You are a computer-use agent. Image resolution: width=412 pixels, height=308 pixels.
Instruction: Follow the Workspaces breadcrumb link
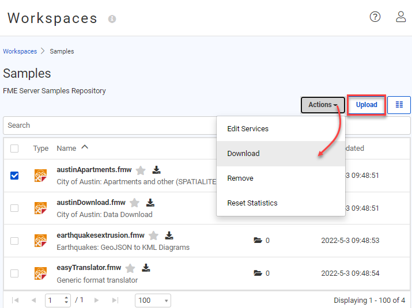(20, 51)
